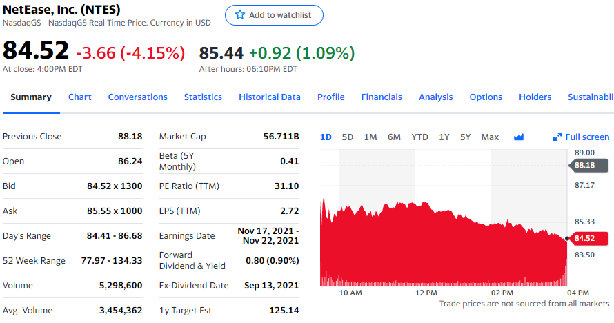The height and width of the screenshot is (323, 614).
Task: Click the star icon in Add to watchlist
Action: [240, 15]
